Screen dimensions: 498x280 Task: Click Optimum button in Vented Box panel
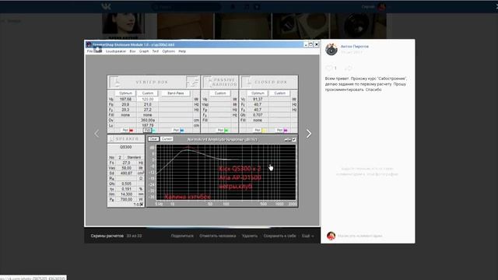point(125,93)
